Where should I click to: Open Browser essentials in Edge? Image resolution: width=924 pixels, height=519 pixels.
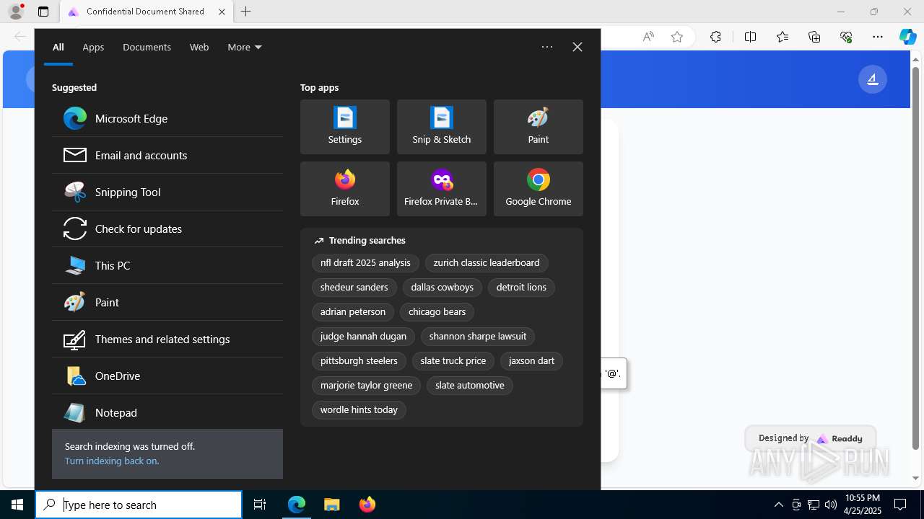click(x=846, y=37)
